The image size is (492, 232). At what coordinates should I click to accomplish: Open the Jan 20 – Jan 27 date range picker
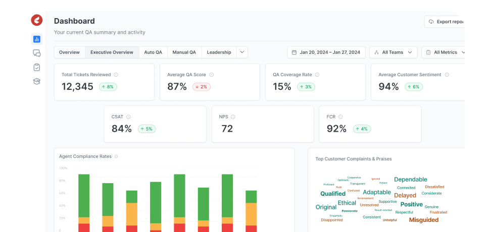point(326,52)
